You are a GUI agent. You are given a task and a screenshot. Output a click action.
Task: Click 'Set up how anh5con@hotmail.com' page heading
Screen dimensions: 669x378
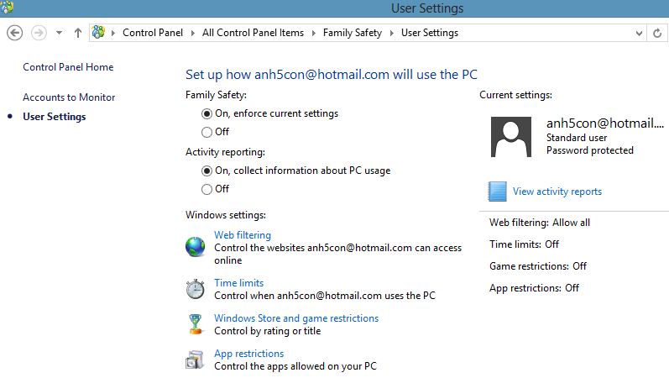pyautogui.click(x=332, y=74)
